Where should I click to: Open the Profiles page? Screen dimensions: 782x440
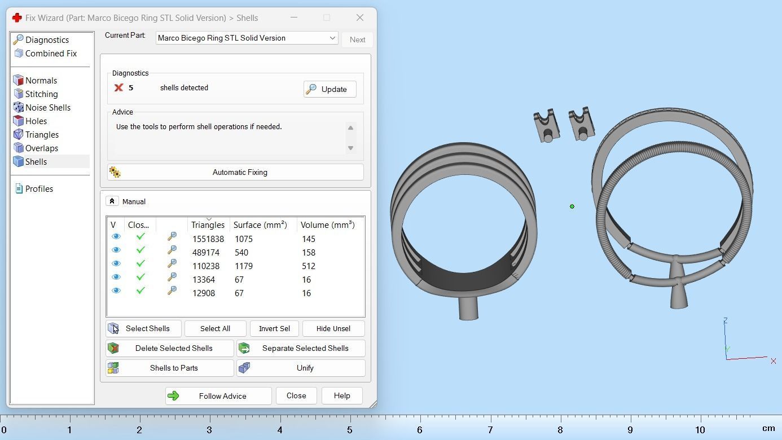coord(39,188)
